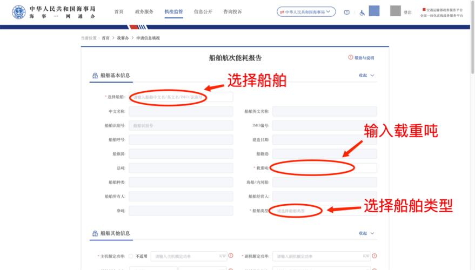Viewport: 475px width, 270px height.
Task: Go to the 首页 navigation tab
Action: 119,11
